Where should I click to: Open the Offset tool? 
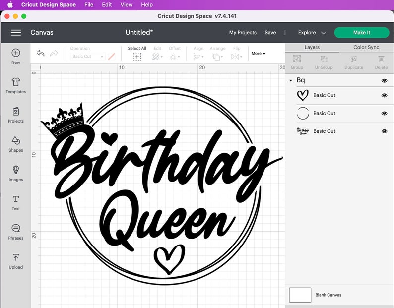[175, 57]
